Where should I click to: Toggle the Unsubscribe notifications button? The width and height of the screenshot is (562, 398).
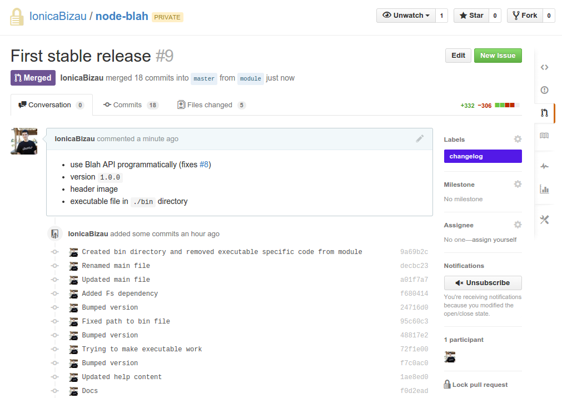click(483, 282)
